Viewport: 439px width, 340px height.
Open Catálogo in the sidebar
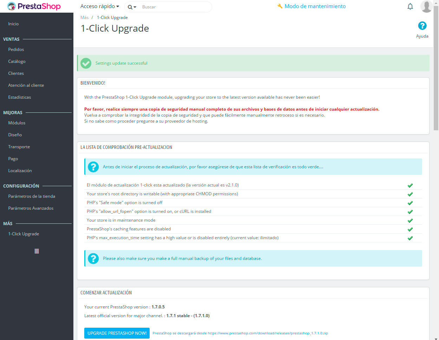[17, 61]
